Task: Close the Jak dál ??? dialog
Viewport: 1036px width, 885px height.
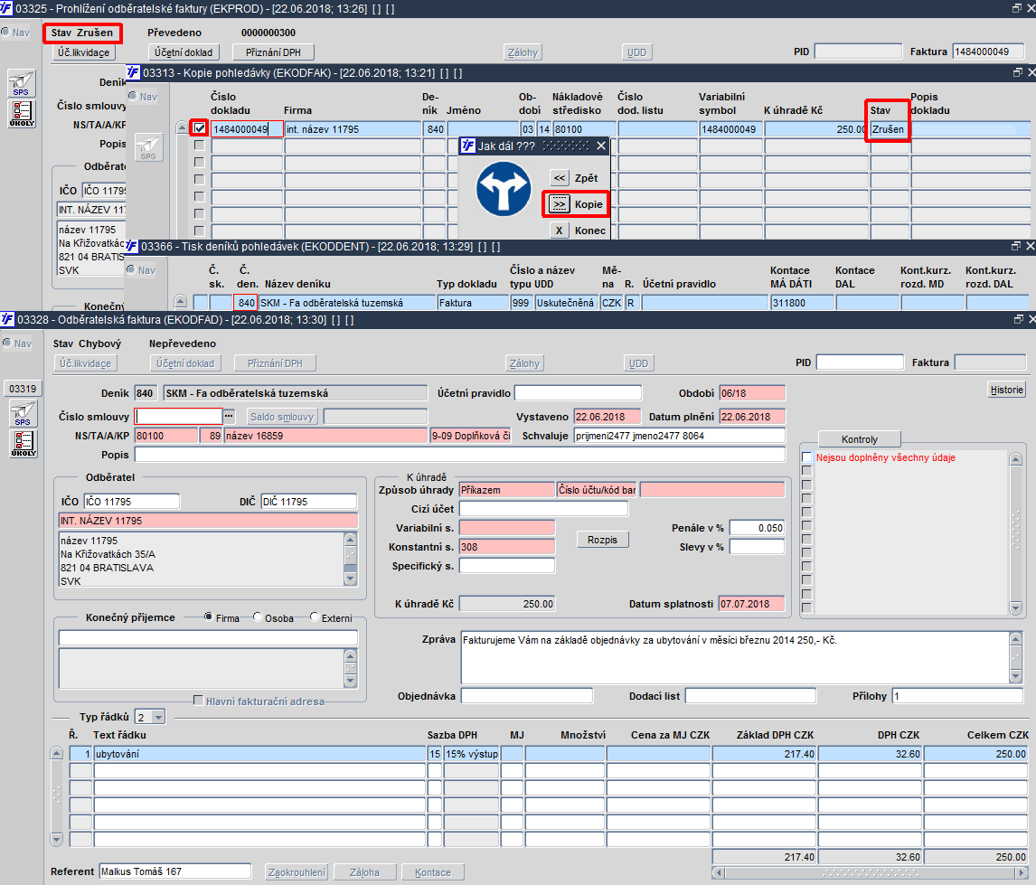Action: tap(601, 146)
